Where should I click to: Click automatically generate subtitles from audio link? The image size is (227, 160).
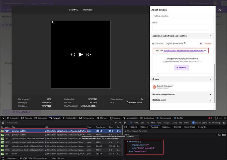184,51
